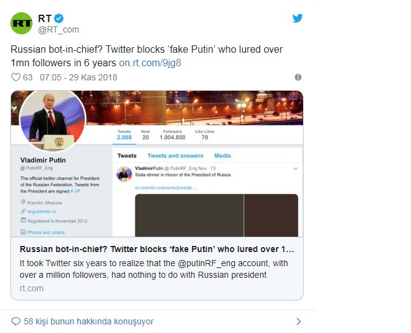Open the Putin profile screenshot preview image

[x=157, y=164]
